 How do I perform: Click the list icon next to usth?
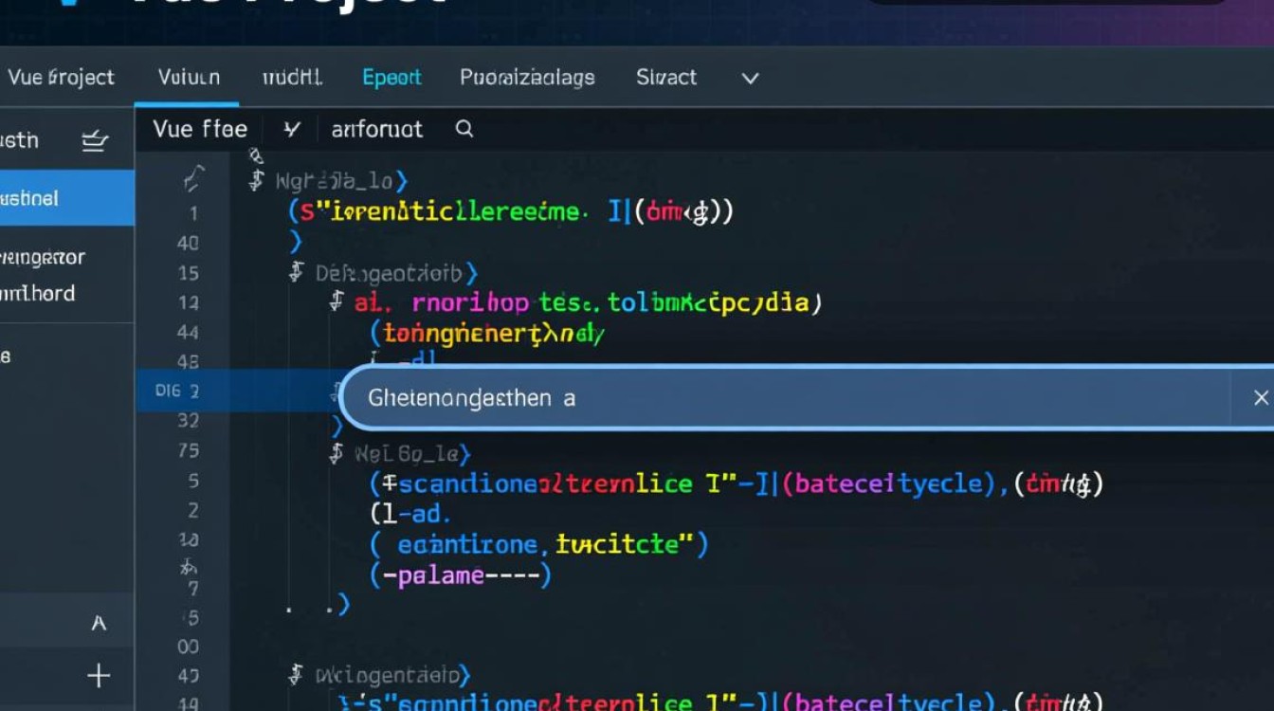point(95,141)
